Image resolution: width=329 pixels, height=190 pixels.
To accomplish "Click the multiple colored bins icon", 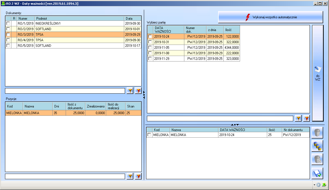I will pyautogui.click(x=317, y=146).
